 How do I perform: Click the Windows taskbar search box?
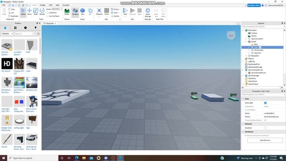[x=33, y=158]
